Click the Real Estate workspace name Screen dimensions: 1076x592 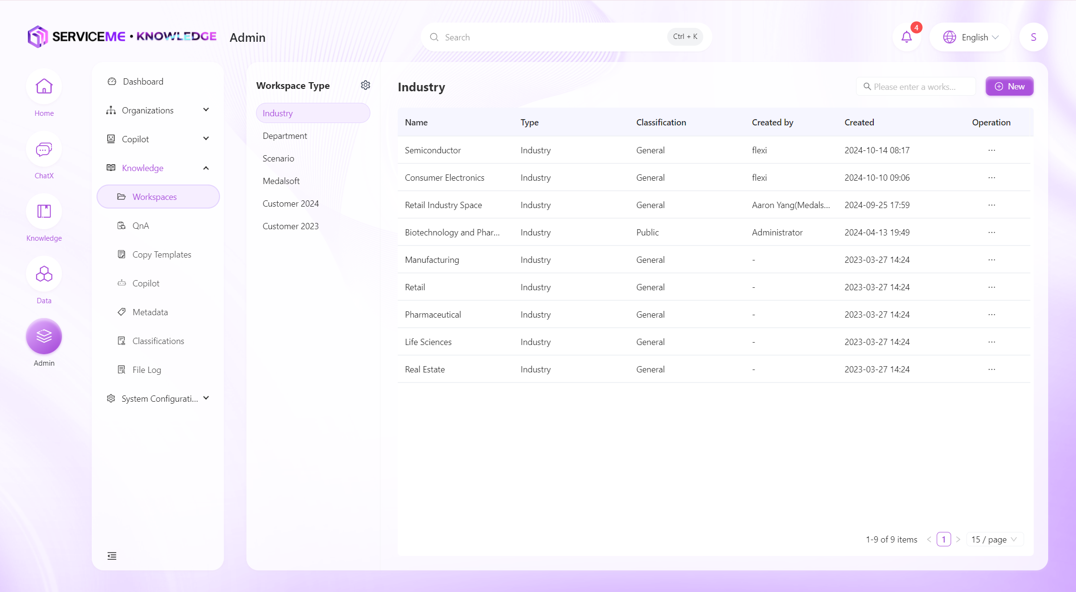pyautogui.click(x=425, y=369)
